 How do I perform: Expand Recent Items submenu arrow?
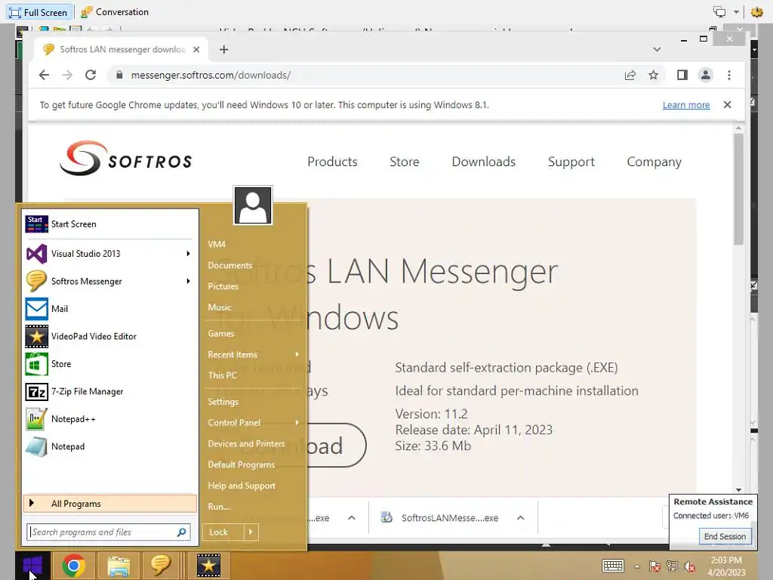pos(297,354)
